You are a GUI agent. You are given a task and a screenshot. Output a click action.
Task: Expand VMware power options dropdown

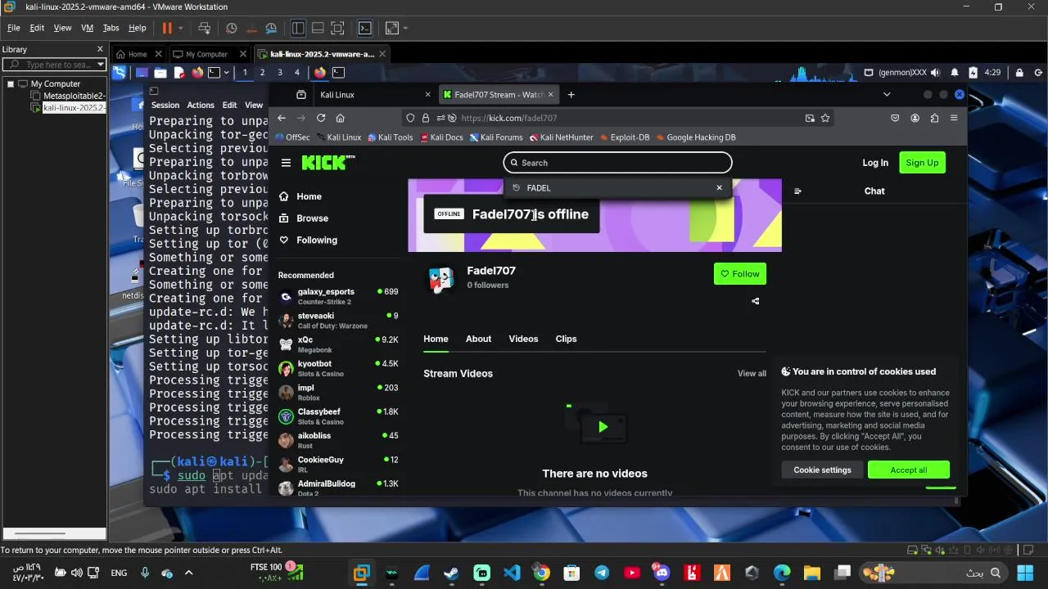pyautogui.click(x=180, y=28)
